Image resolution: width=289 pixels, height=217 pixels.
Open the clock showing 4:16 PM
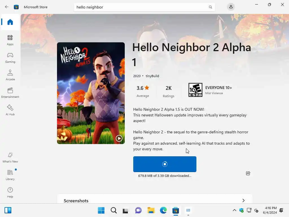[x=270, y=210]
